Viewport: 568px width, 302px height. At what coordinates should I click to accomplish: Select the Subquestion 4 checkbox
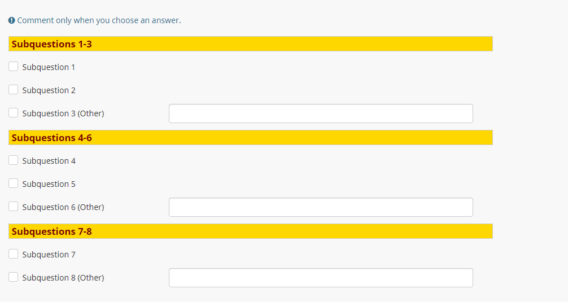tap(14, 160)
